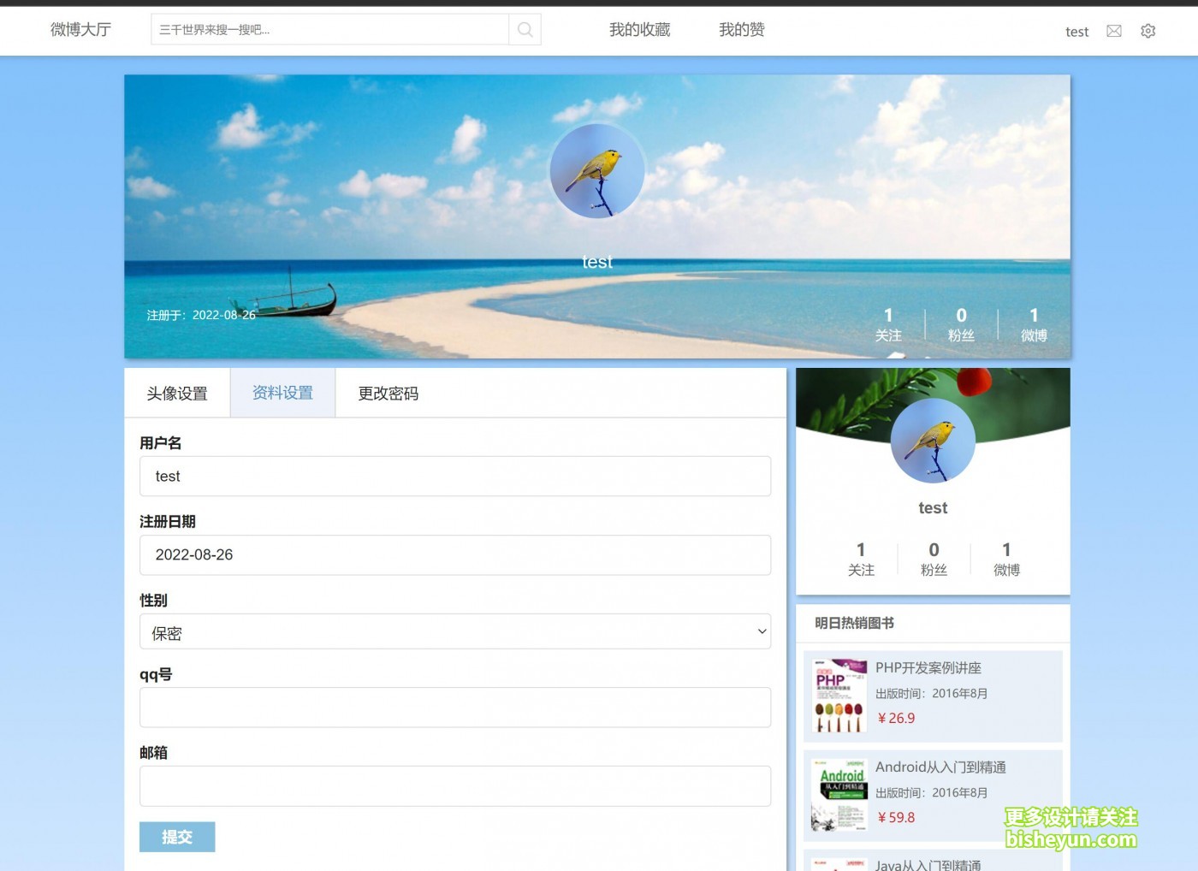
Task: Click the qq号 input field
Action: (455, 708)
